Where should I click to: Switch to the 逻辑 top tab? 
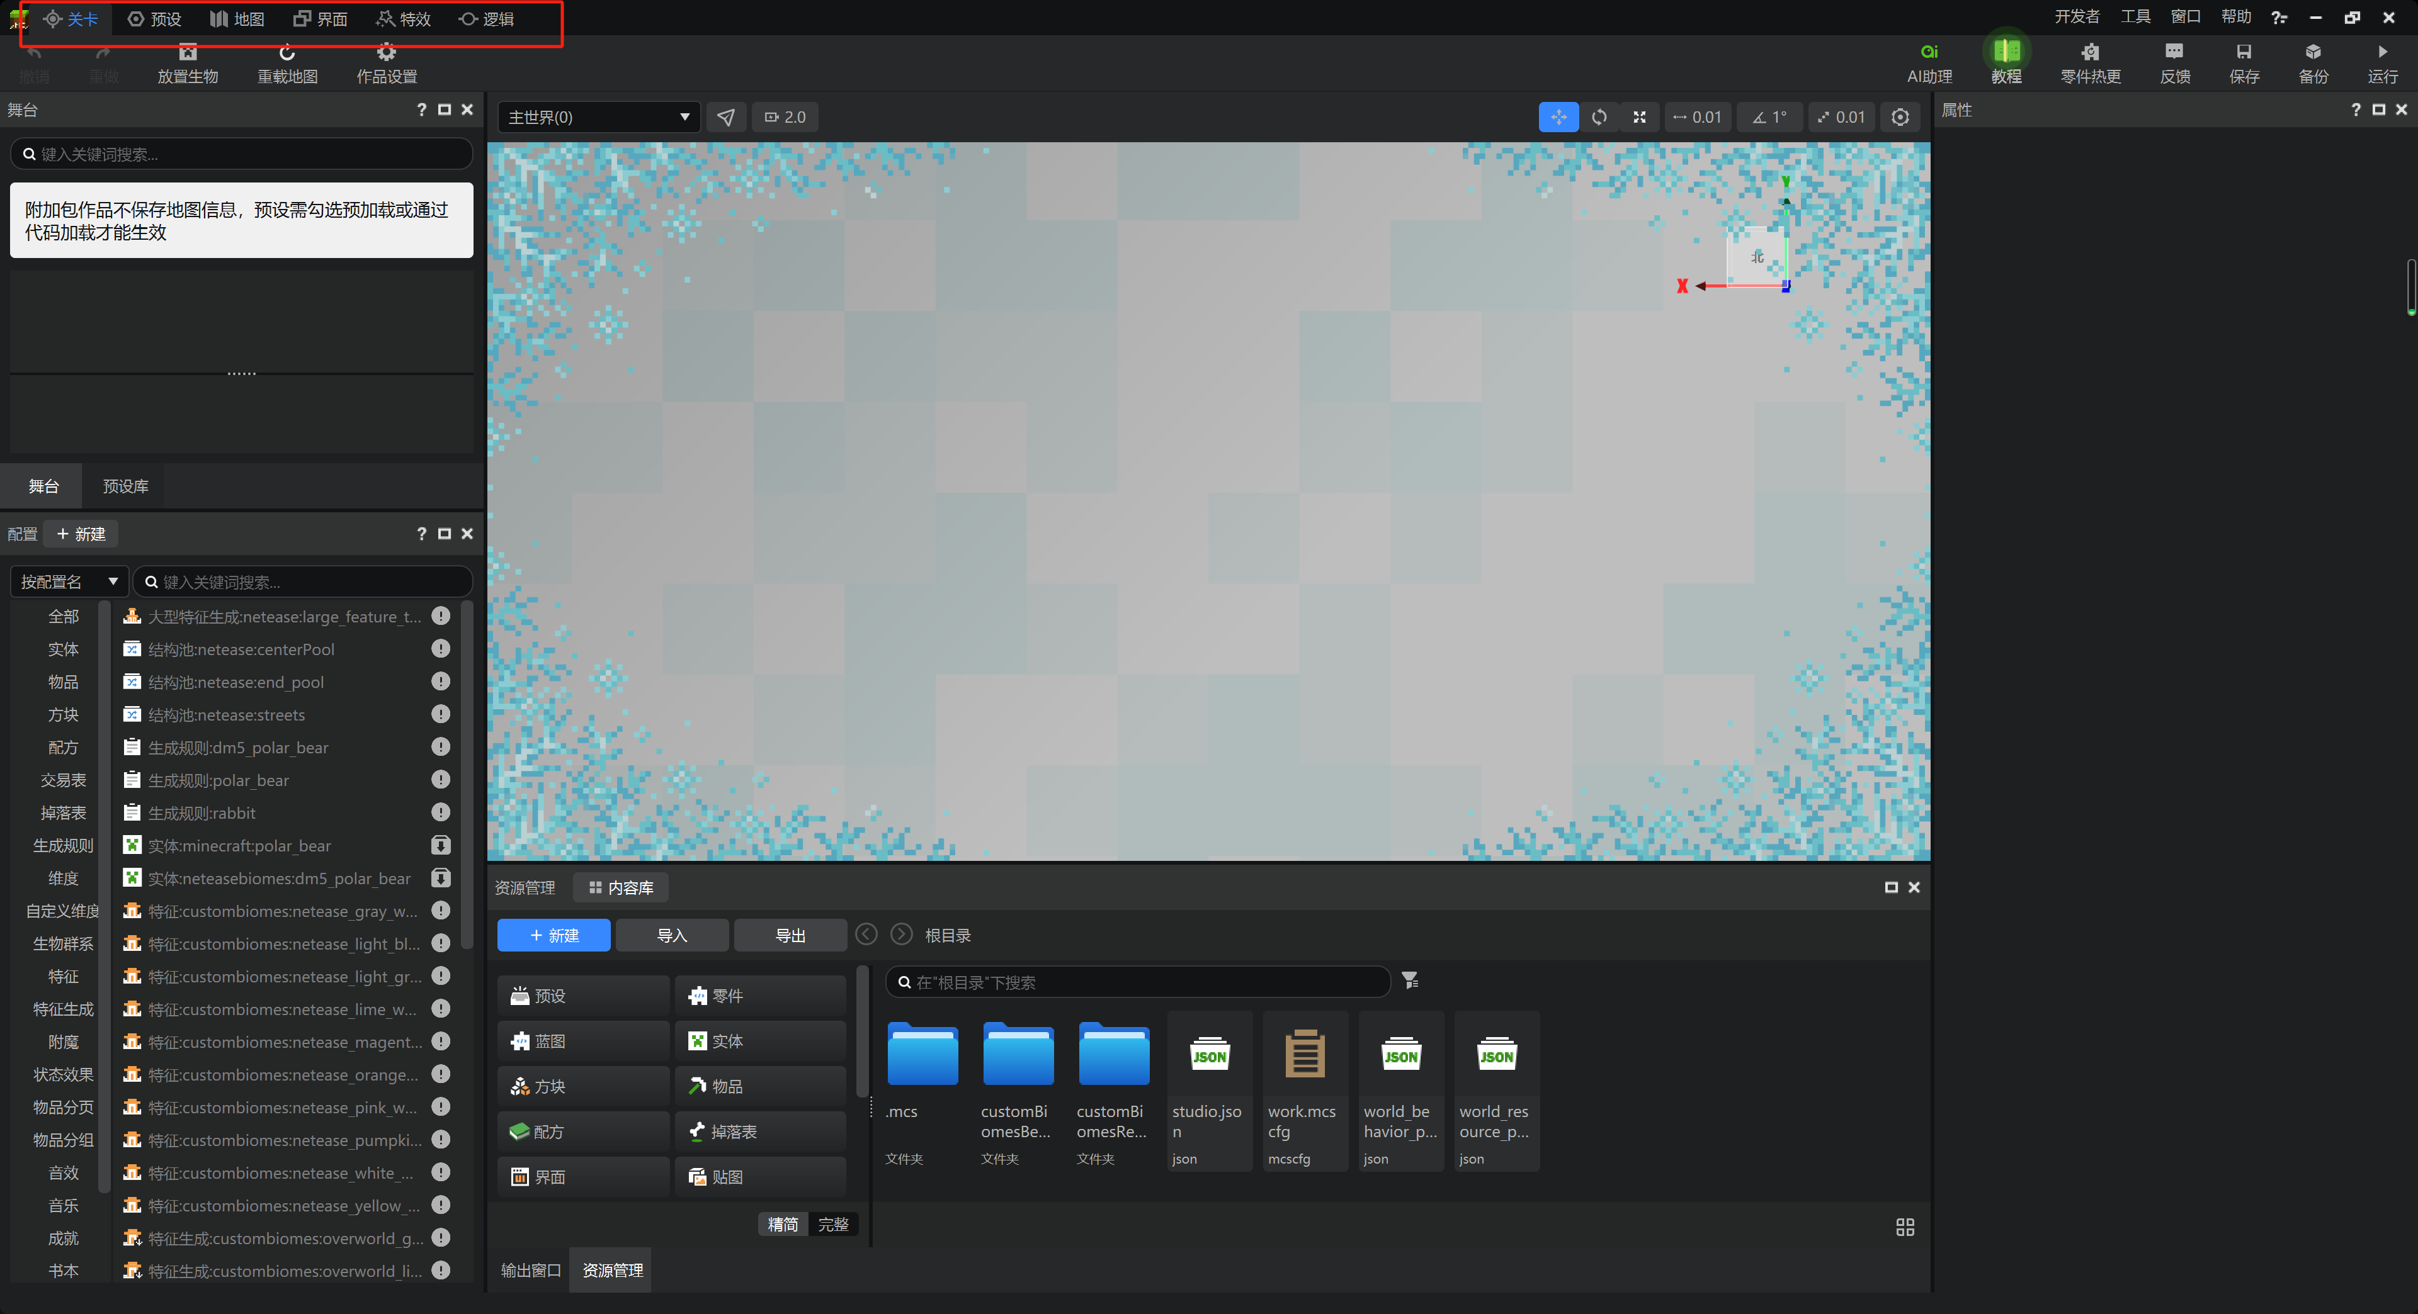(x=486, y=19)
